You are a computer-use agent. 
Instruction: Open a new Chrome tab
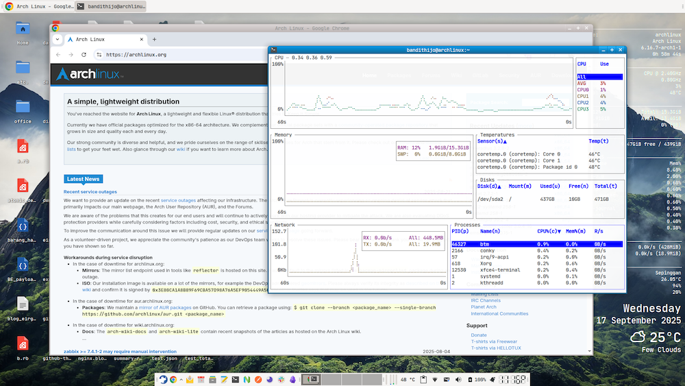point(154,40)
